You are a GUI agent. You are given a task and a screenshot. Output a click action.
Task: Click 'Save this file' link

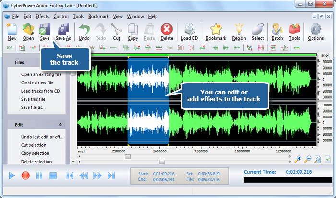(33, 99)
